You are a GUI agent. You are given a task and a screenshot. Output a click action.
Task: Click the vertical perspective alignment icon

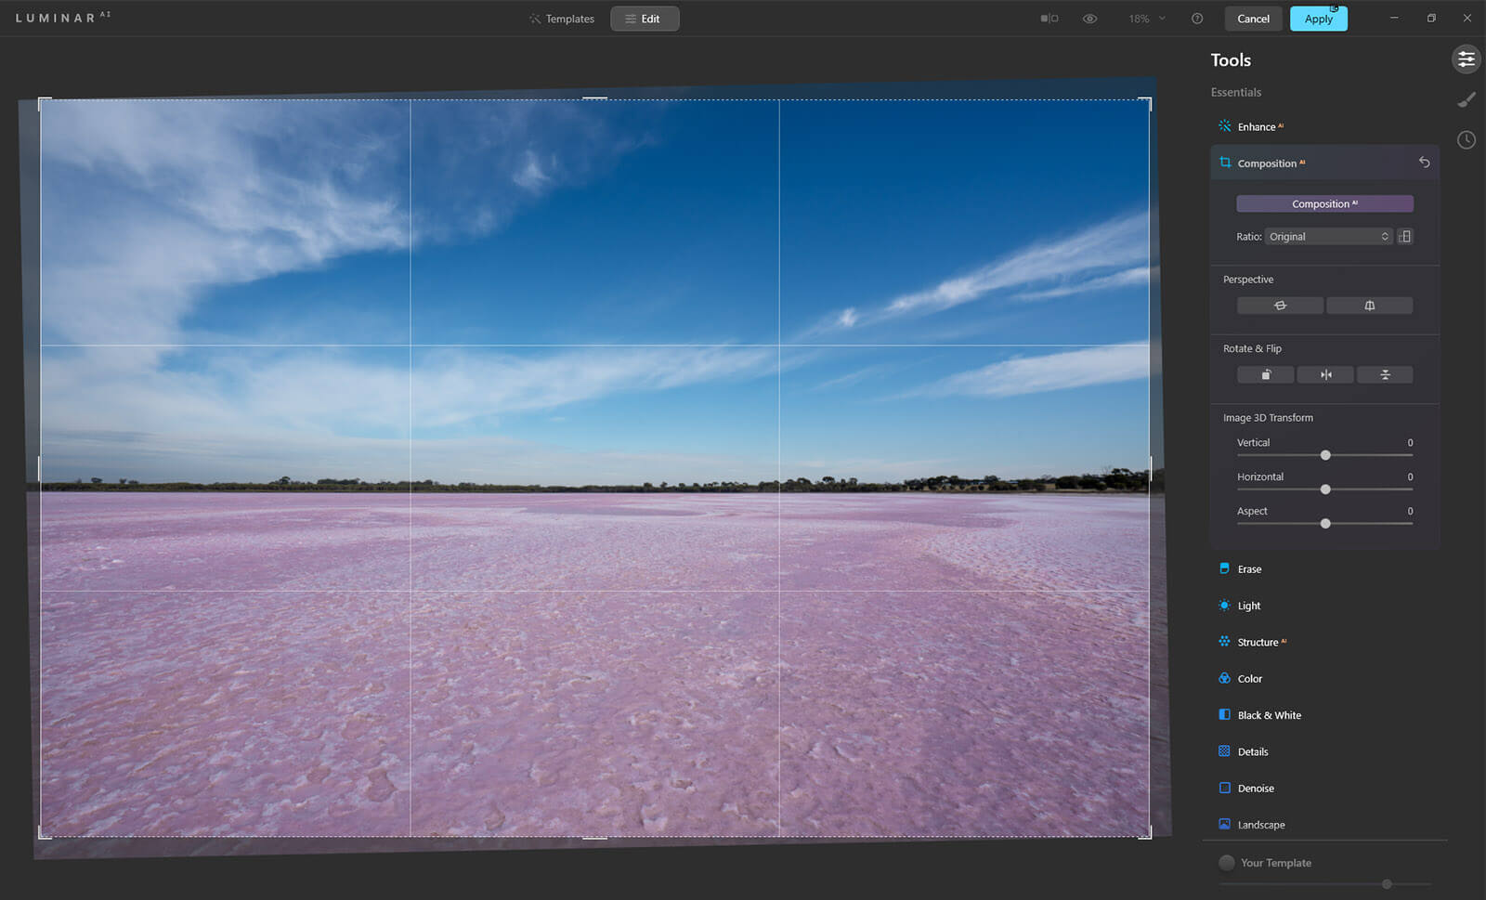coord(1369,306)
